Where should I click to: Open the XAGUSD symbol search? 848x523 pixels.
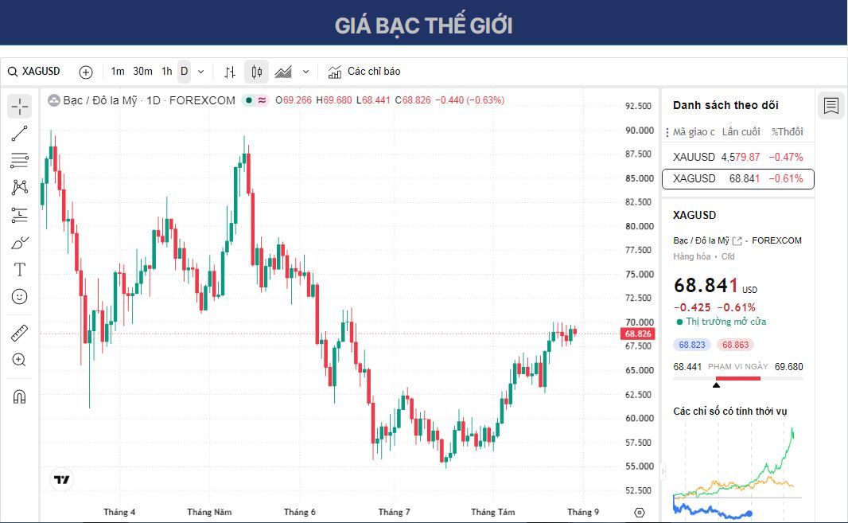click(33, 72)
